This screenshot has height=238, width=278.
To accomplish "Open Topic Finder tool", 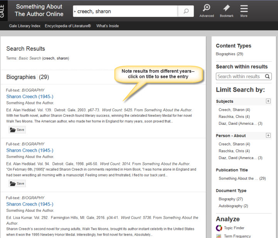I will pos(230,228).
